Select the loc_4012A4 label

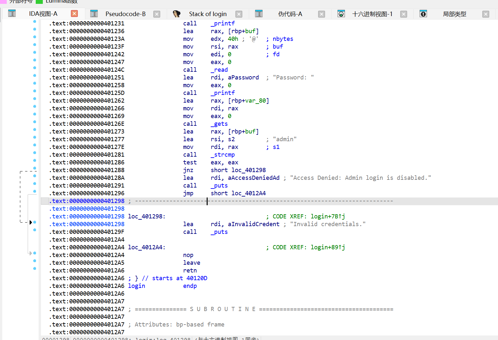pos(146,247)
